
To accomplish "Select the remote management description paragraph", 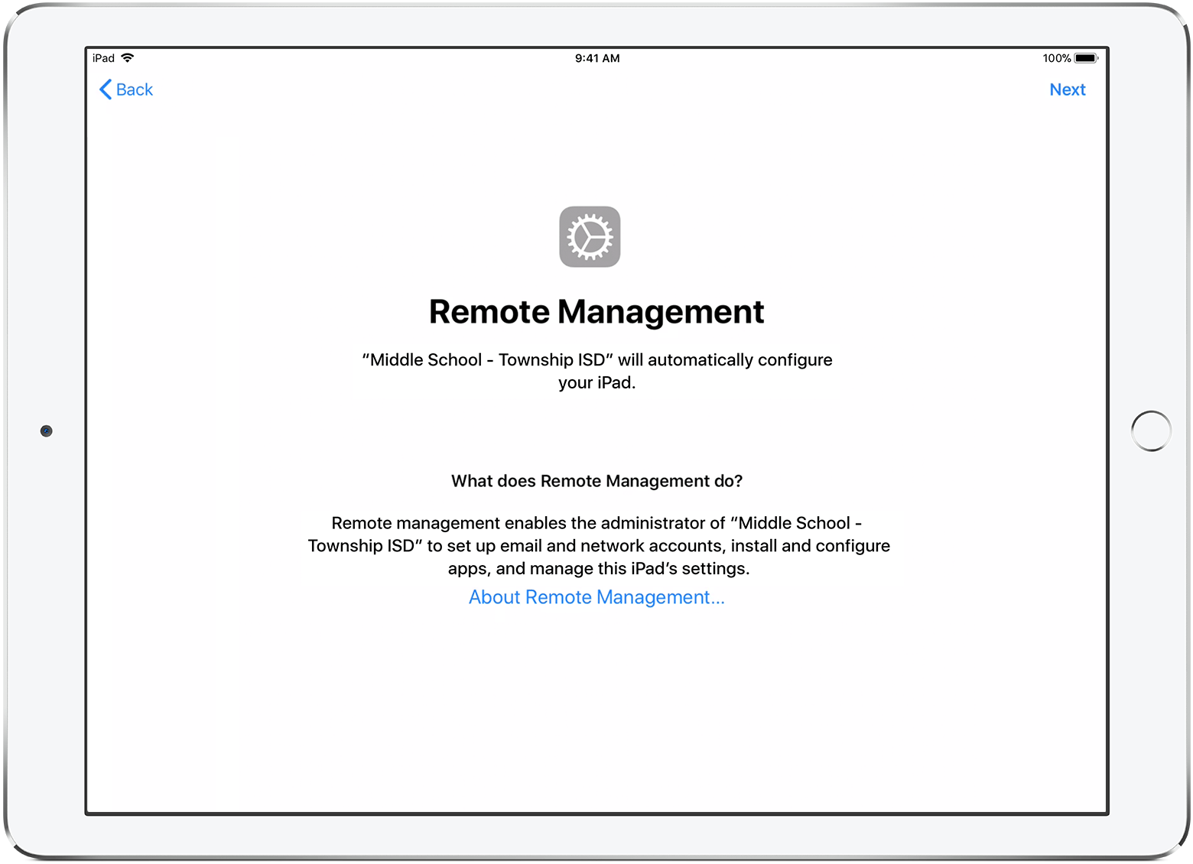I will pyautogui.click(x=597, y=545).
